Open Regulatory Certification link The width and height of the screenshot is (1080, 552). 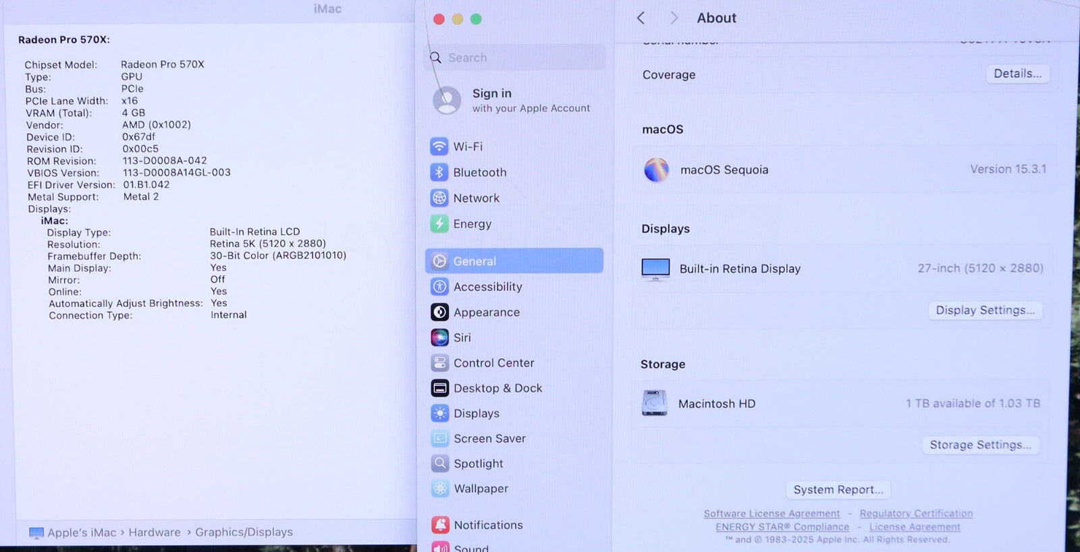916,514
